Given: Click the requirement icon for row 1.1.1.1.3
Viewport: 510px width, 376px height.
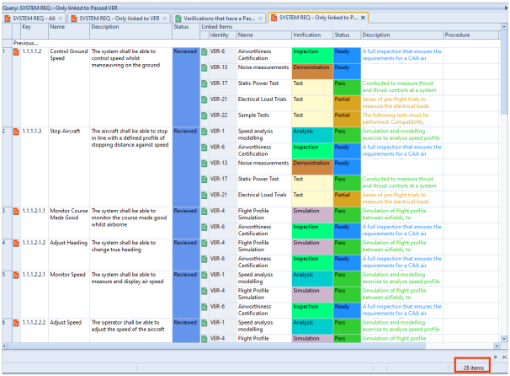Looking at the screenshot, I should [x=16, y=132].
